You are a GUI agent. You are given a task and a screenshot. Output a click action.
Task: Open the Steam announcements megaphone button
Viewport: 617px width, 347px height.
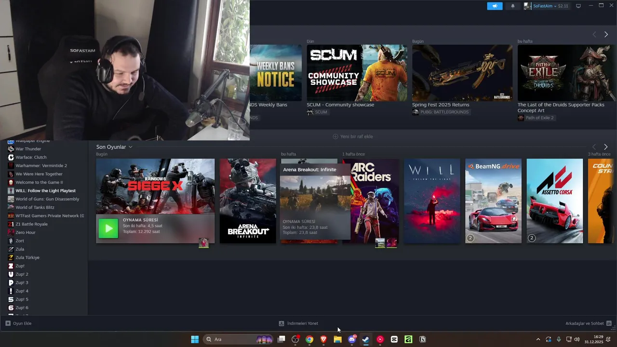tap(495, 6)
